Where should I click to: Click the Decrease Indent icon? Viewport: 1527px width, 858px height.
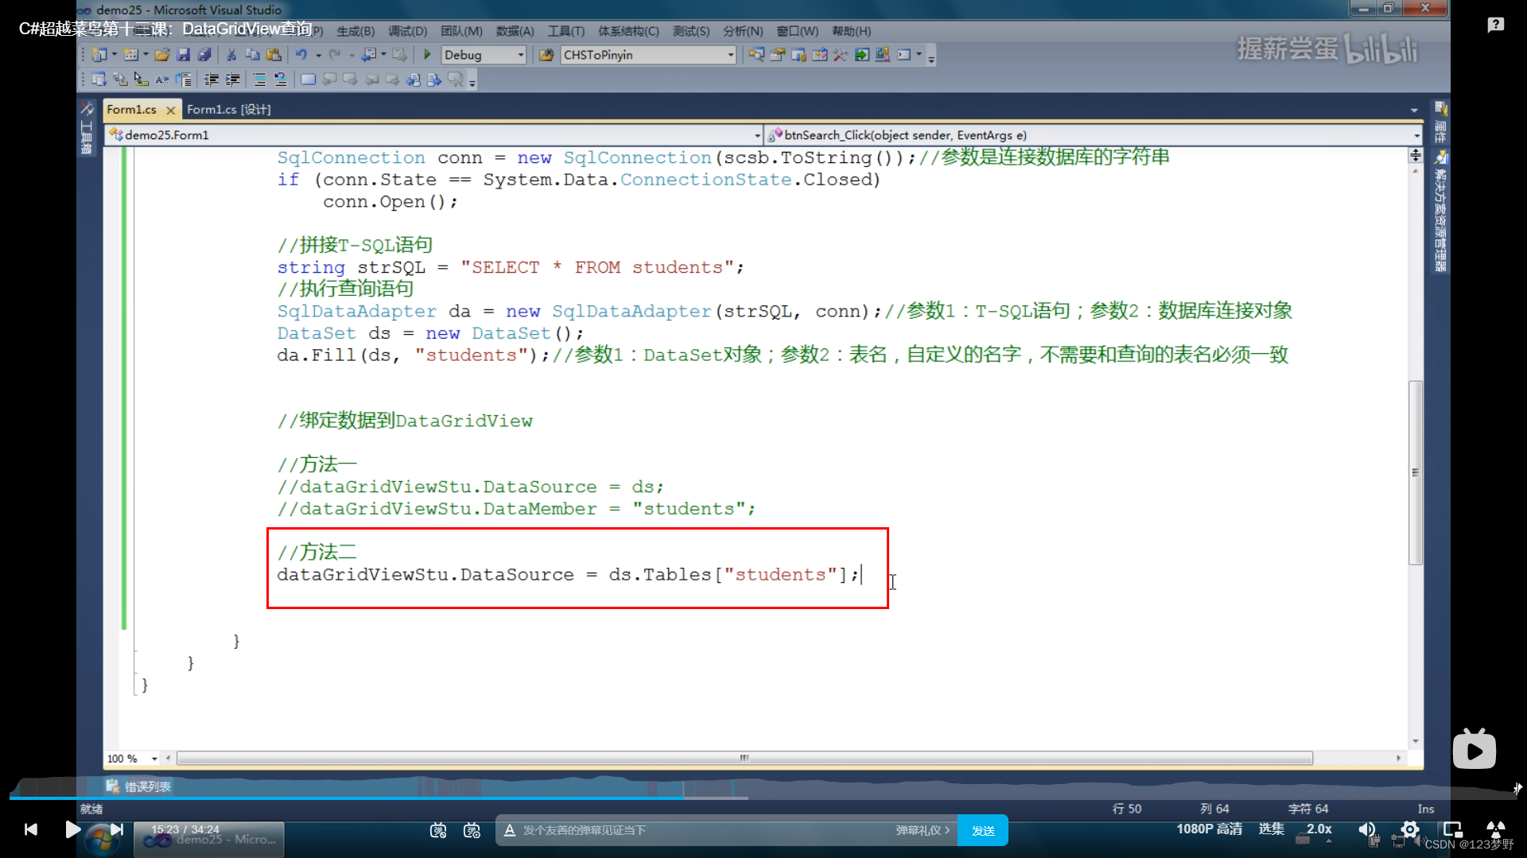pos(212,80)
